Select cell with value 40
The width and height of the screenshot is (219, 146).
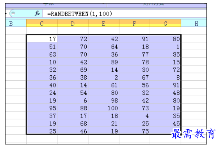[x=42, y=85]
